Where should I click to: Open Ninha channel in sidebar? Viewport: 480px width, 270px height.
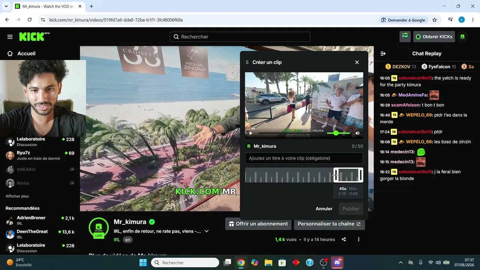coord(40,183)
